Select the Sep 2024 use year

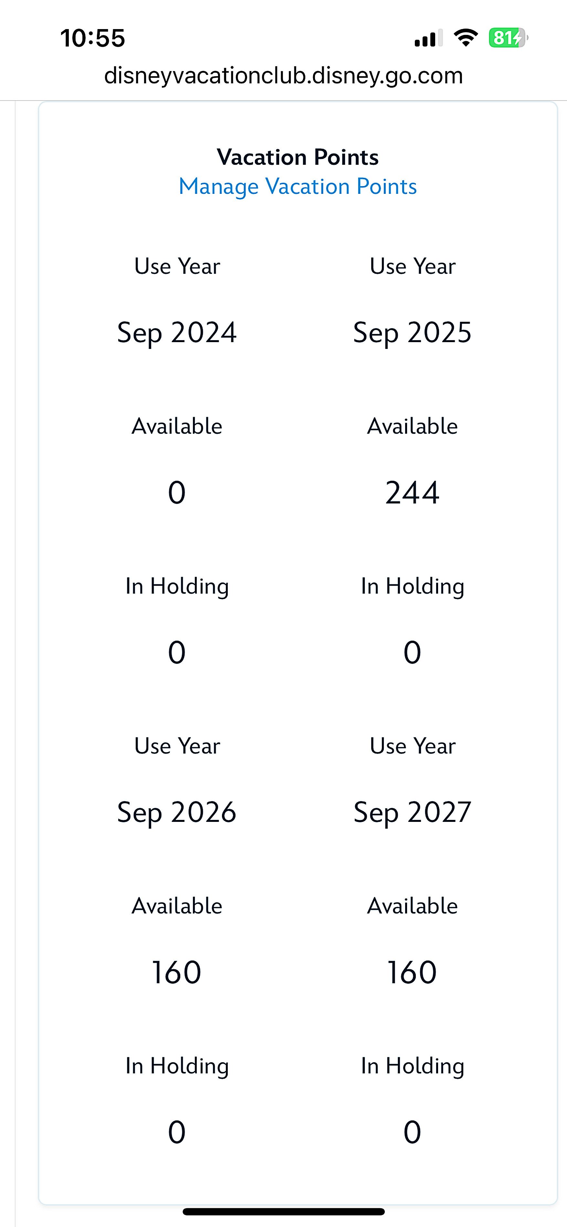[x=177, y=332]
